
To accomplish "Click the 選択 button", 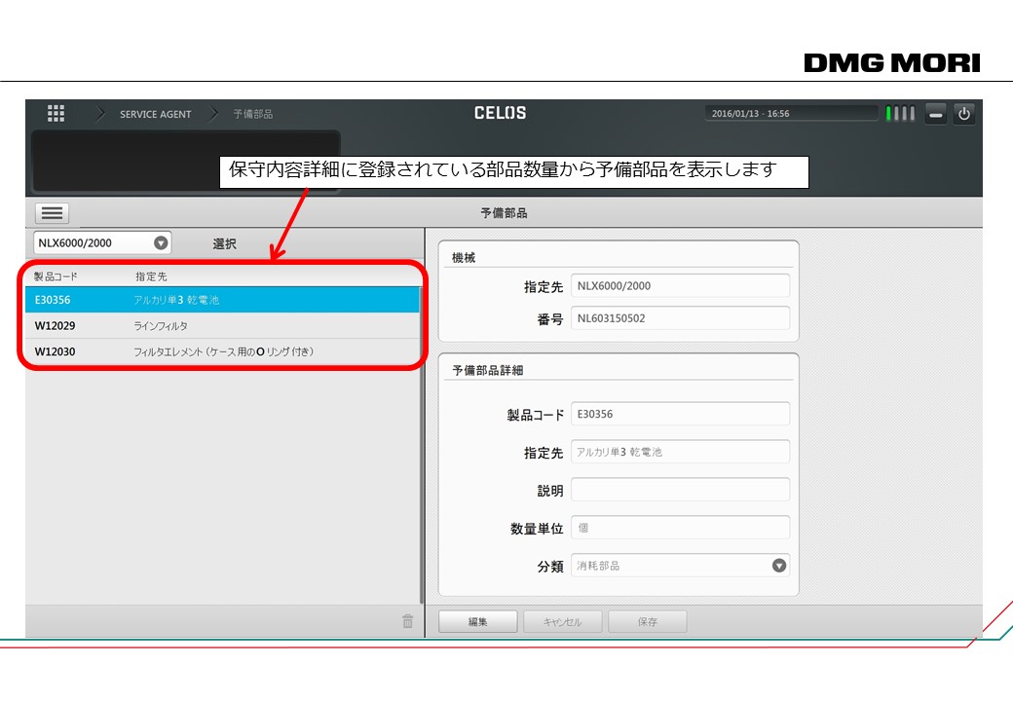I will [x=224, y=243].
